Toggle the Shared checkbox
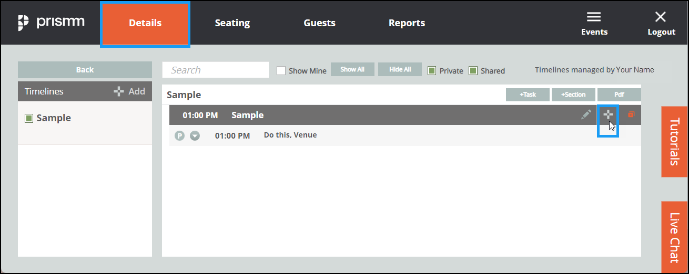The height and width of the screenshot is (274, 689). (473, 70)
